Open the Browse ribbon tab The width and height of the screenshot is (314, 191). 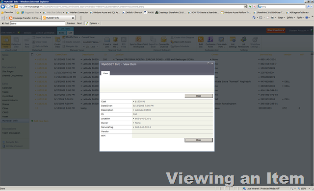click(27, 33)
